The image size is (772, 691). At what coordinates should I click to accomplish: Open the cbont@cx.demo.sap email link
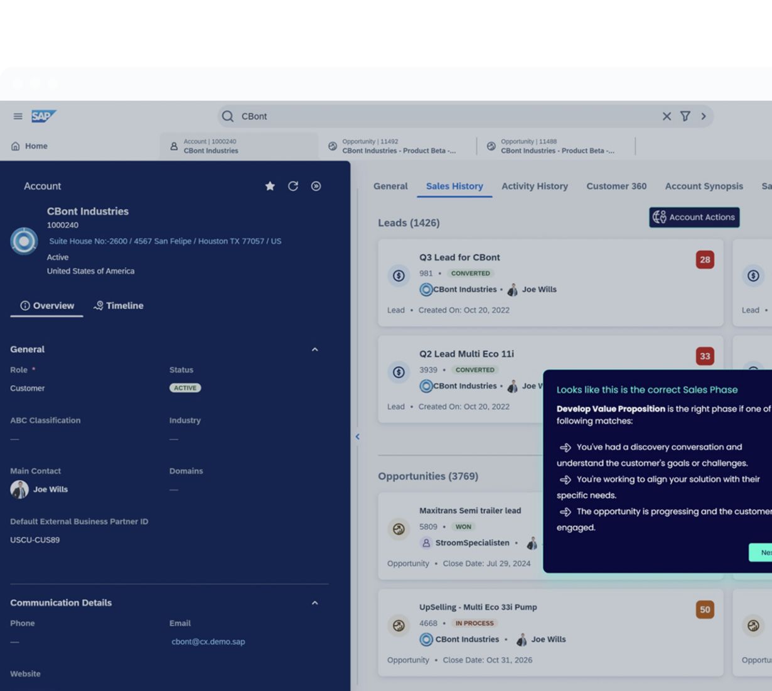pyautogui.click(x=208, y=641)
